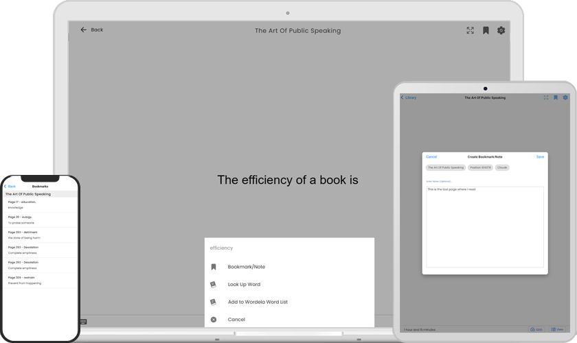This screenshot has height=343, width=577.
Task: Tap the bookmark icon on the tablet header
Action: coord(556,97)
